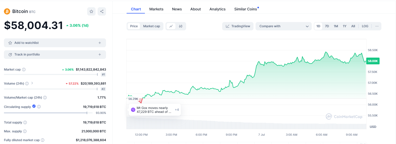This screenshot has height=144, width=396.
Task: Click the 93.90% supply percentage
Action: [101, 113]
